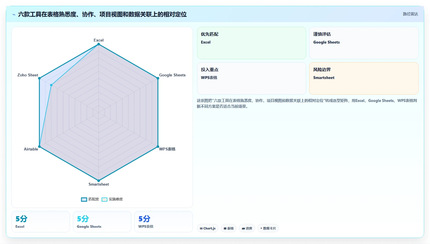The width and height of the screenshot is (430, 244).
Task: Click the Zoho Sheet axis label
Action: pos(28,75)
